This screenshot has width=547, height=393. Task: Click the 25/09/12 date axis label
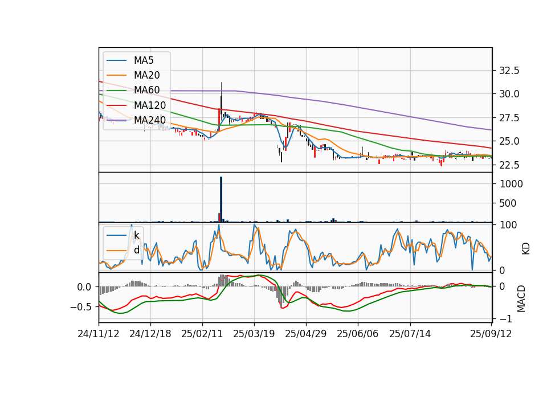pyautogui.click(x=491, y=334)
